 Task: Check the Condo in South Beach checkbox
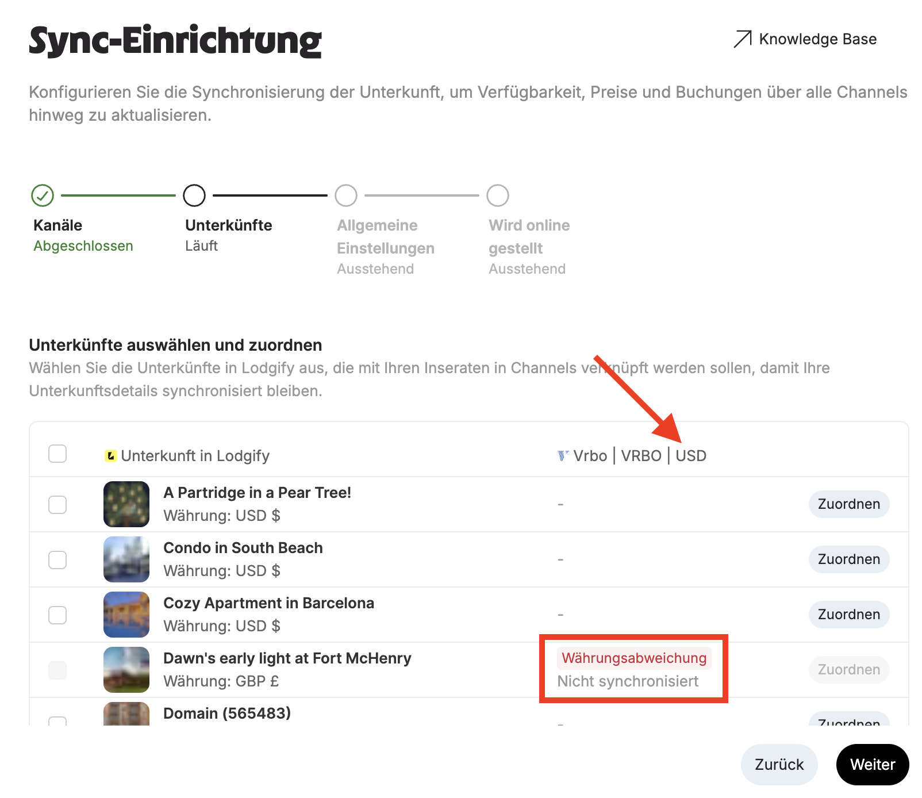pyautogui.click(x=57, y=560)
